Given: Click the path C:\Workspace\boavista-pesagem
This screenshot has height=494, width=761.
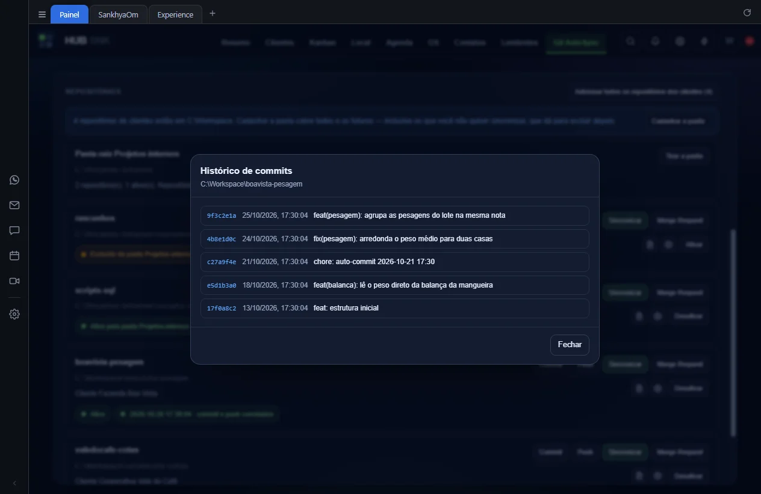Looking at the screenshot, I should [x=252, y=184].
